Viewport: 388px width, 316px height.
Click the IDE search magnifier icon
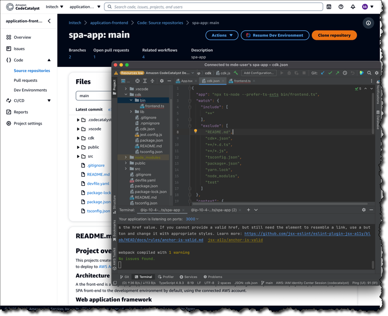[x=369, y=73]
